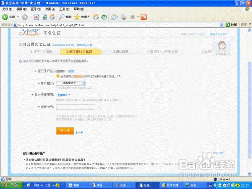Open the Mail envelope toolbar icon

[114, 17]
